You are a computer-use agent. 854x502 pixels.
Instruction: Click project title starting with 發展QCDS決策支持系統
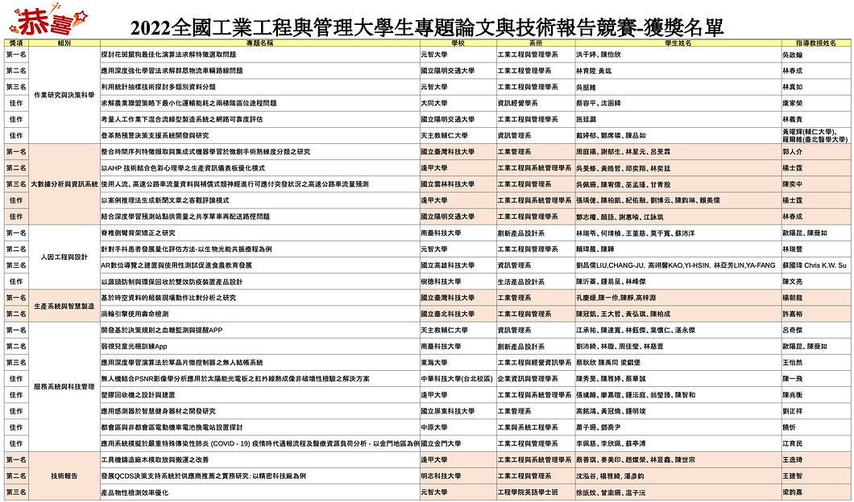pos(203,476)
